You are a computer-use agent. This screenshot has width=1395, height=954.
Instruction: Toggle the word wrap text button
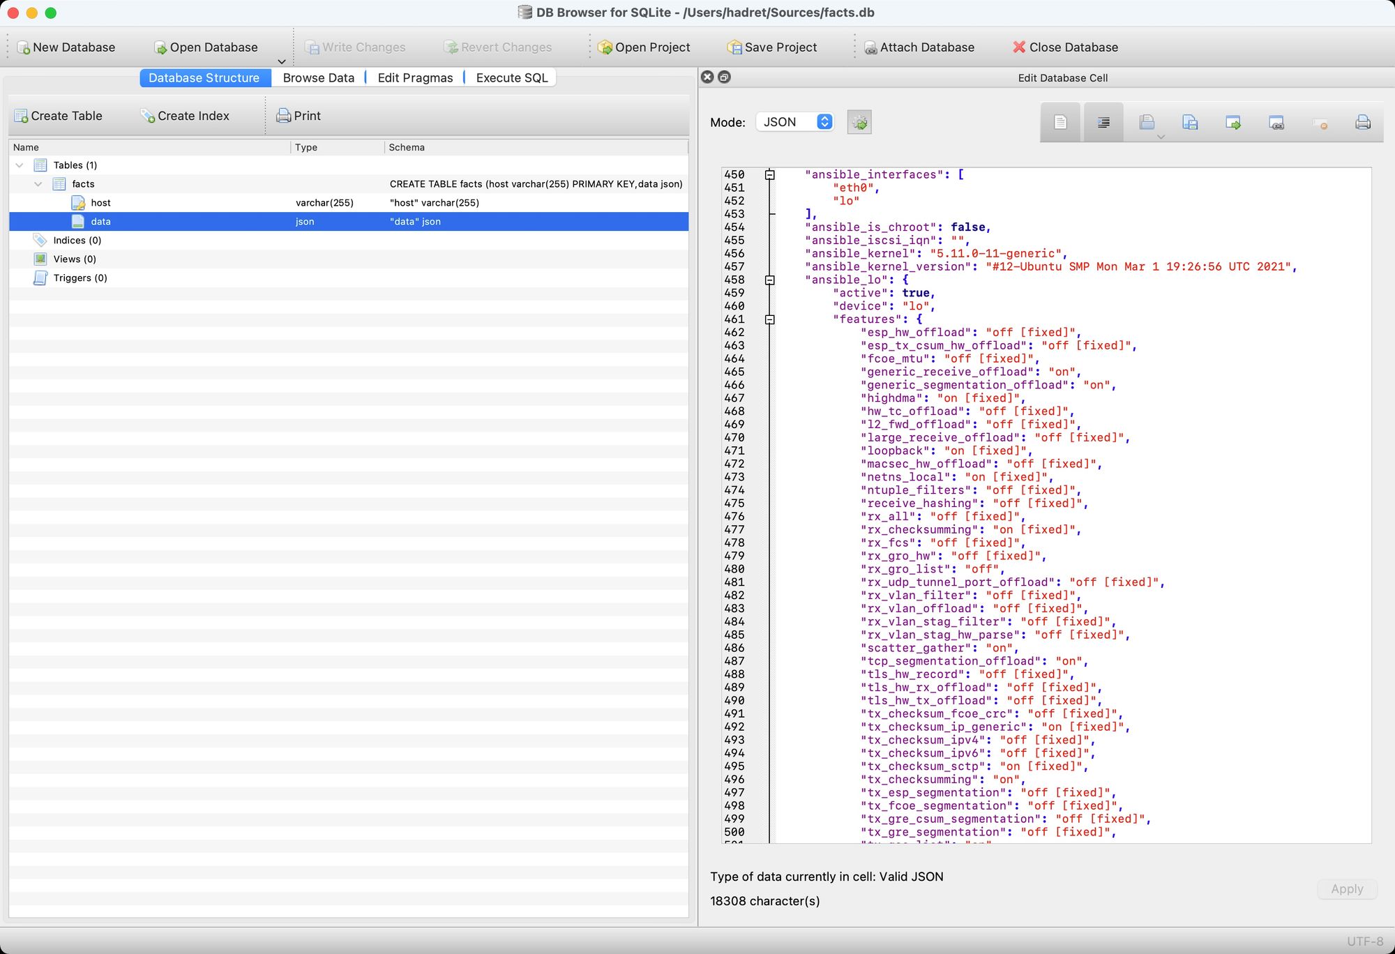pyautogui.click(x=1060, y=123)
